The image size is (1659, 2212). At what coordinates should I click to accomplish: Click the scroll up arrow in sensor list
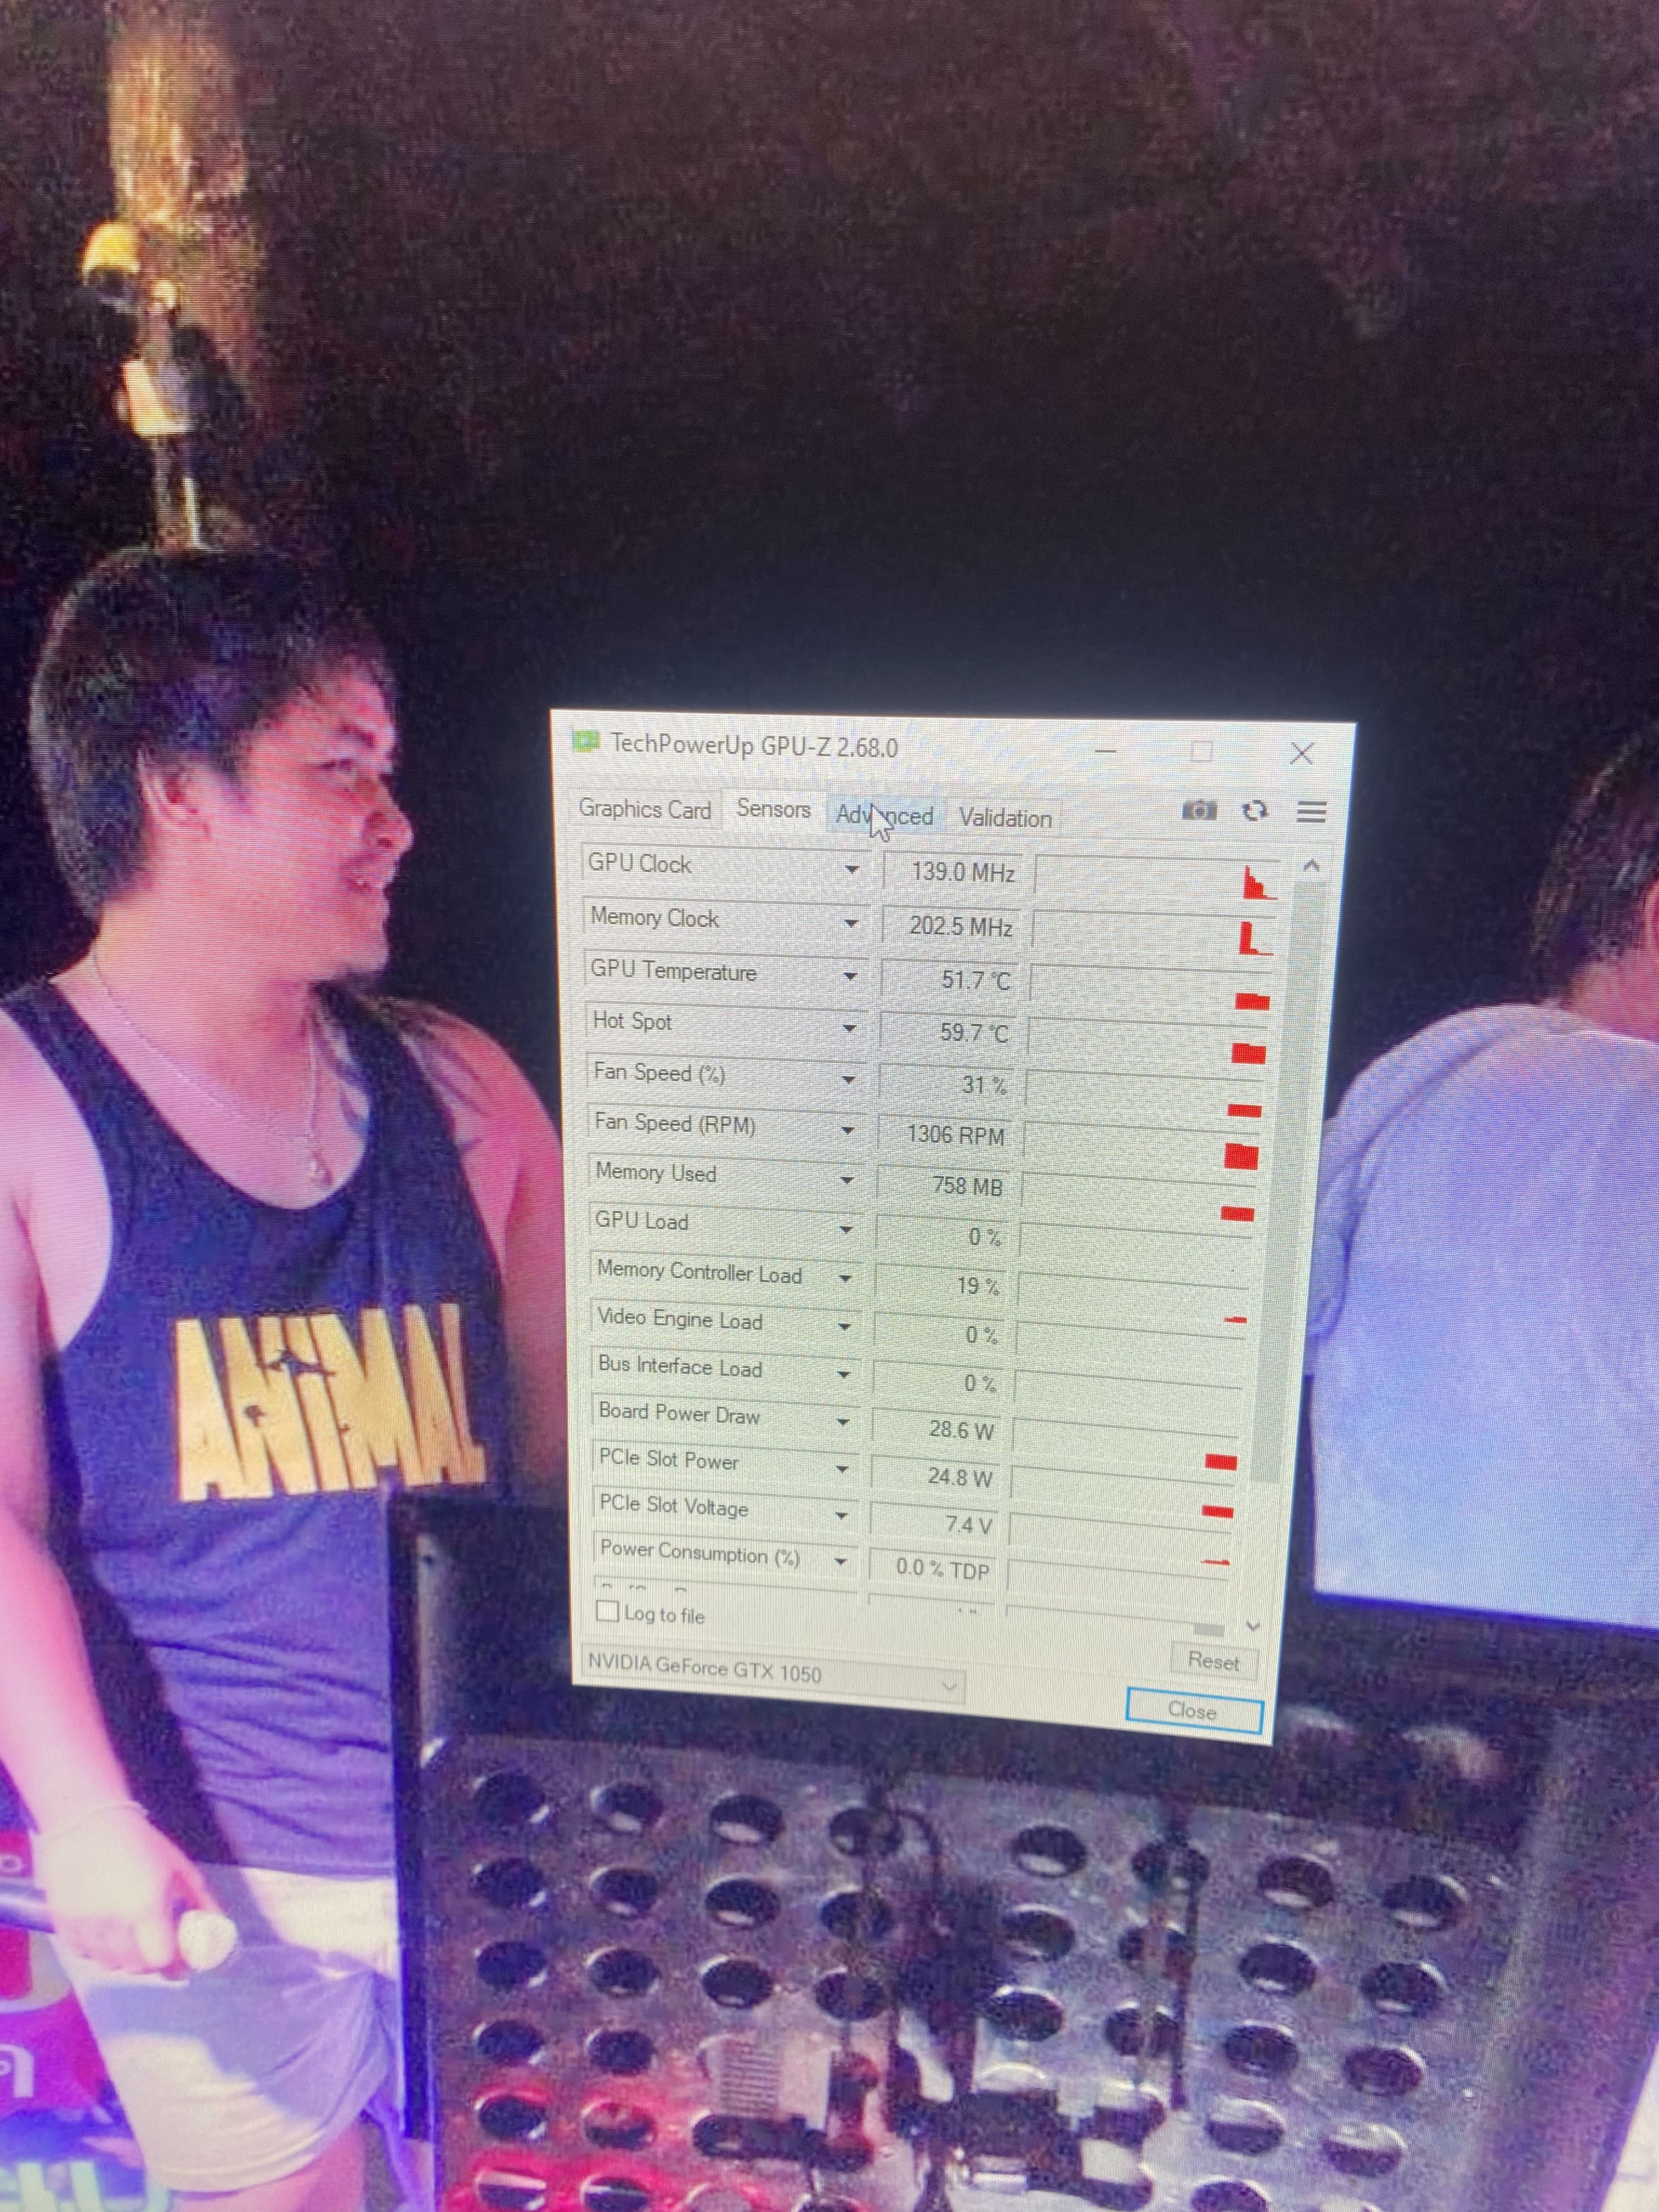click(x=1311, y=866)
